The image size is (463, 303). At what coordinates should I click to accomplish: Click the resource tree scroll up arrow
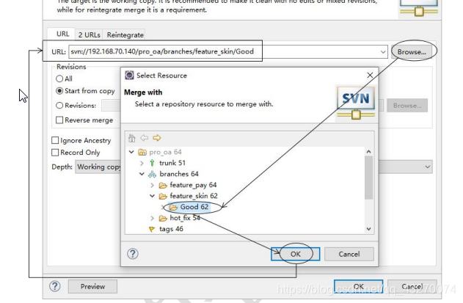pos(368,152)
